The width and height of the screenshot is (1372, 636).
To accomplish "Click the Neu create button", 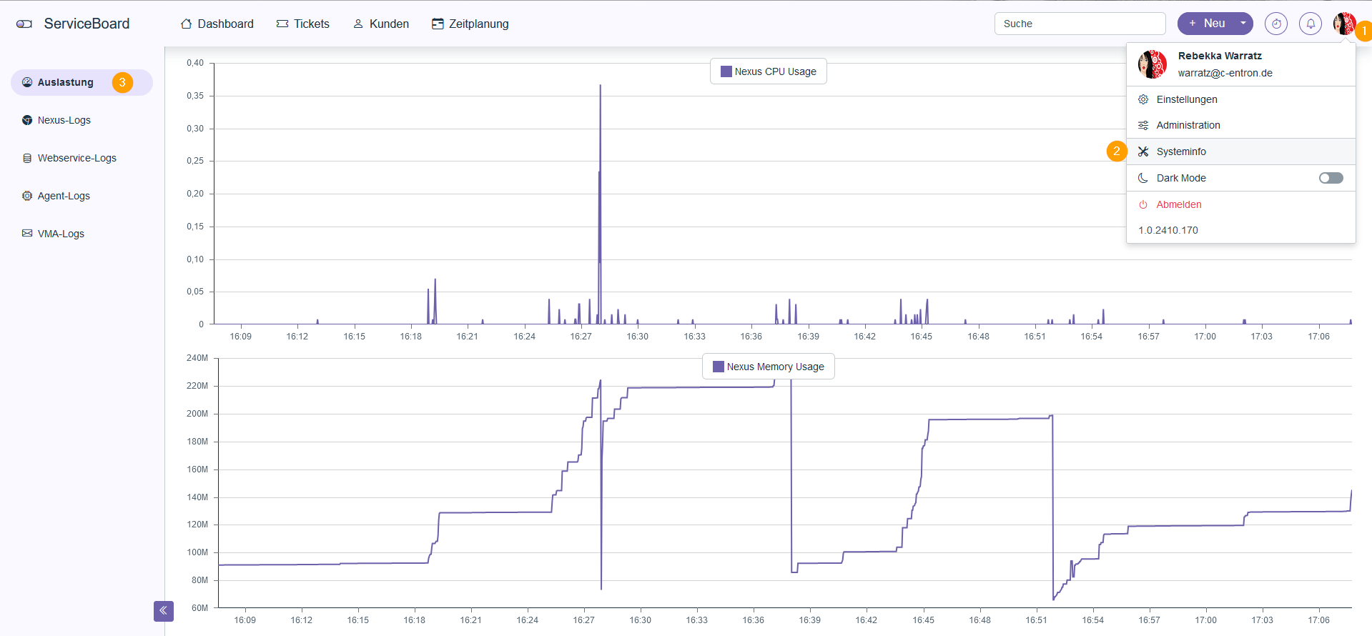I will [x=1207, y=24].
